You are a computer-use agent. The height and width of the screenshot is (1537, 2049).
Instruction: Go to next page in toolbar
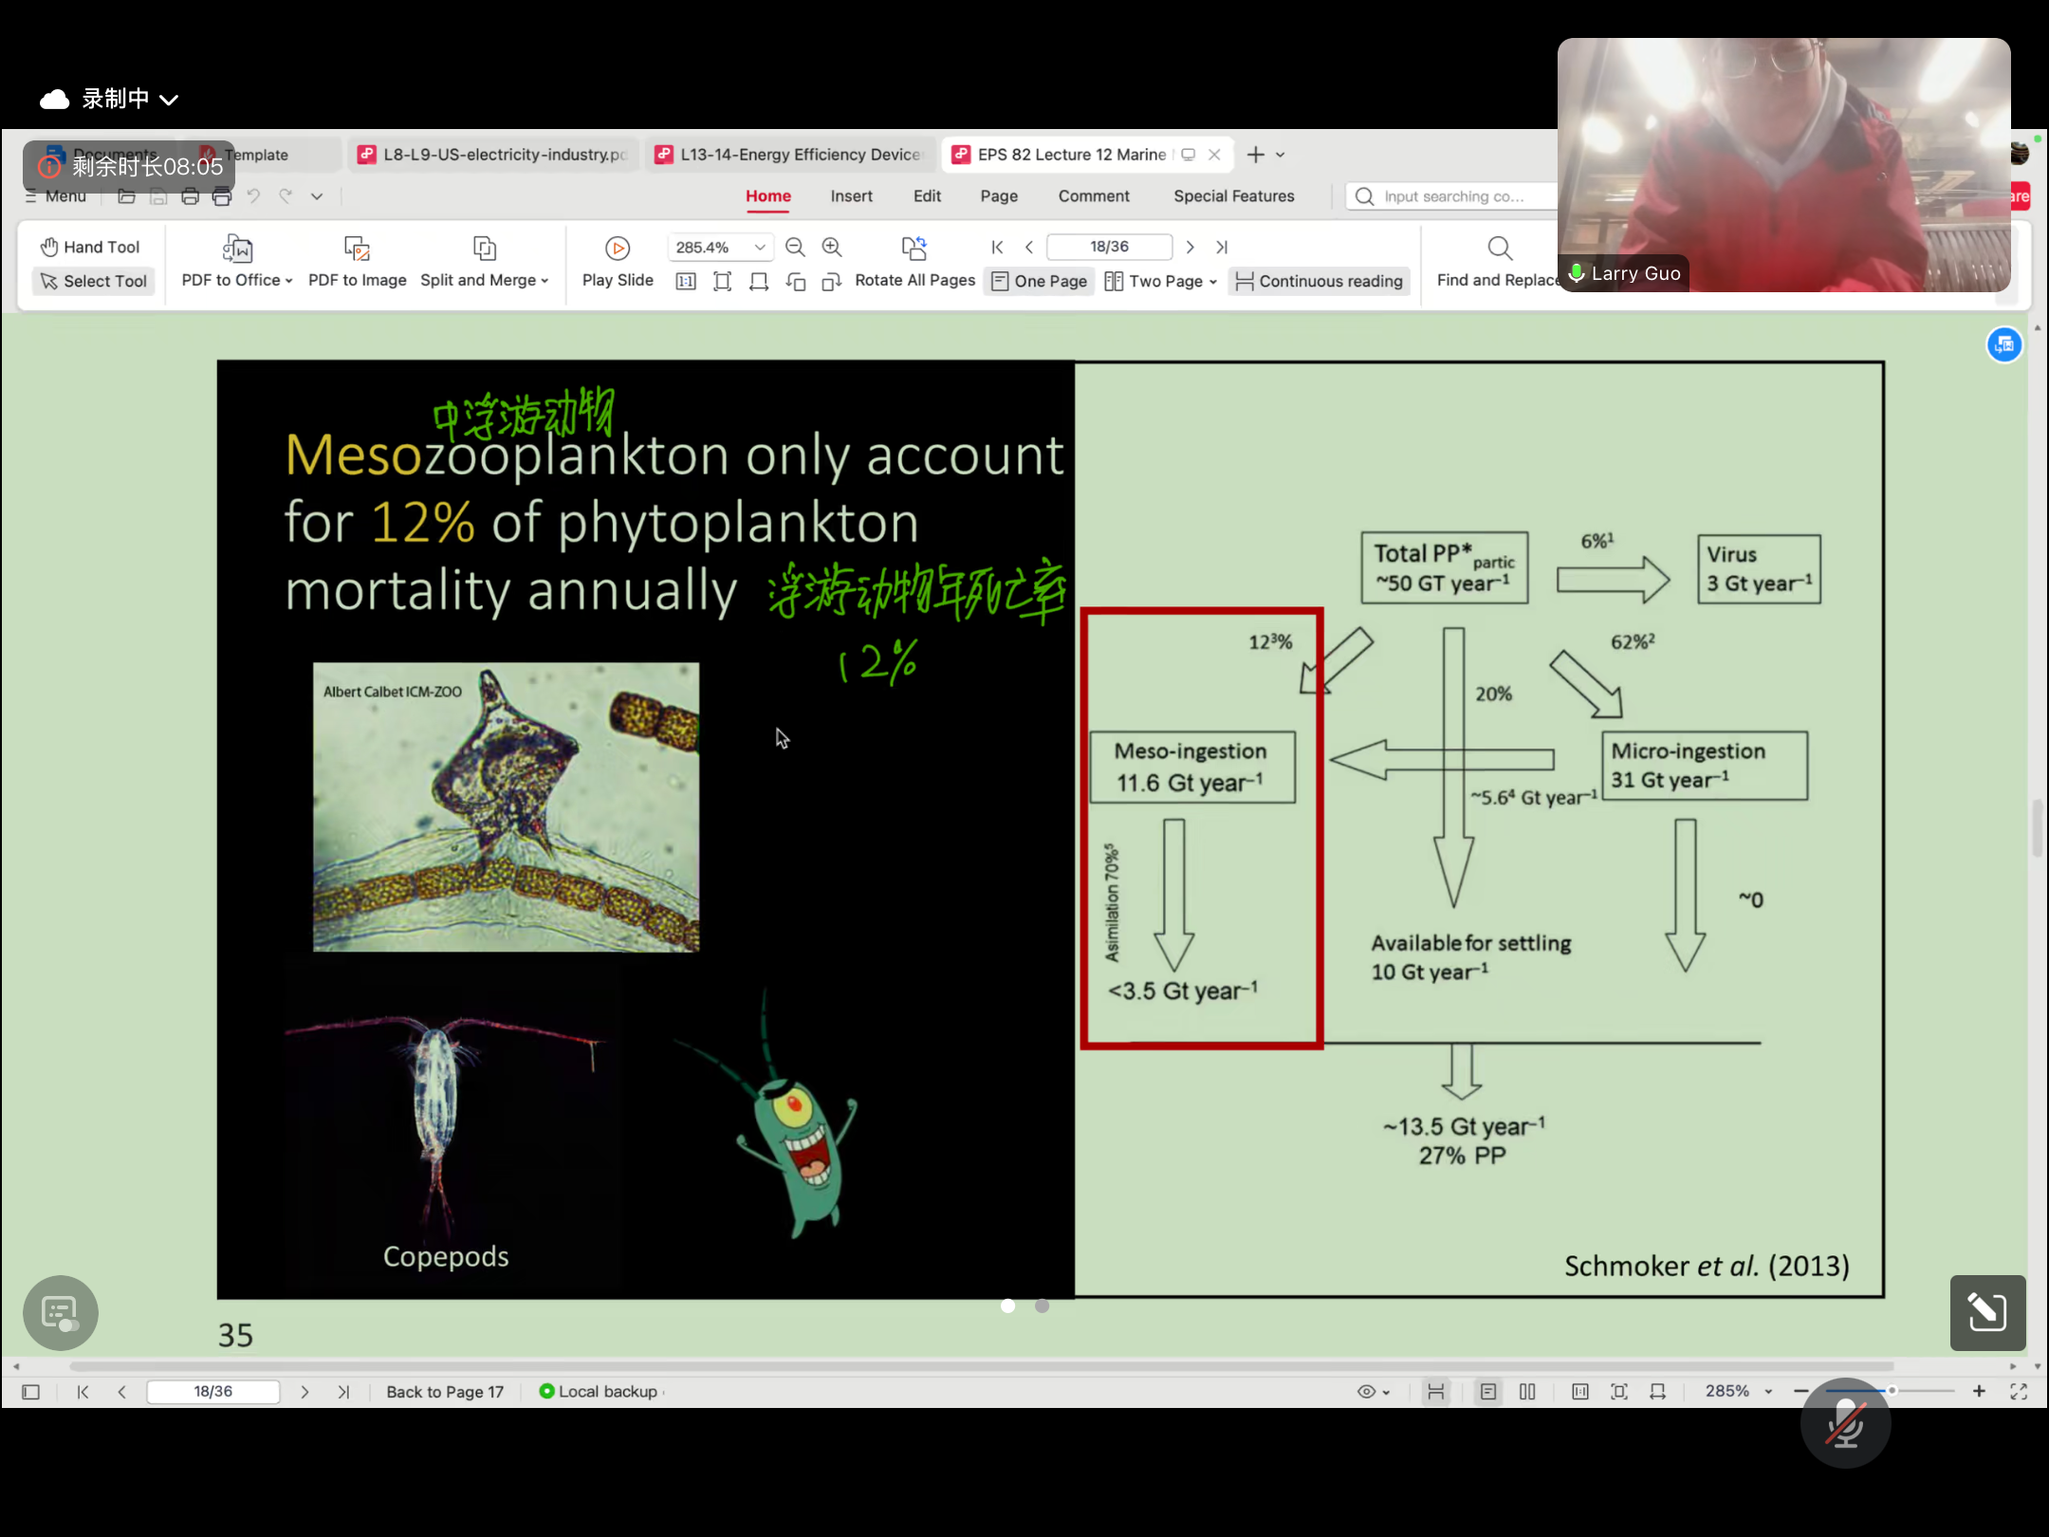(1190, 247)
